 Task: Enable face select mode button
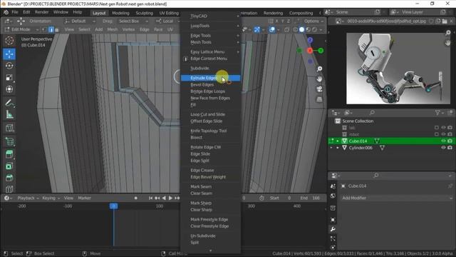pos(57,29)
